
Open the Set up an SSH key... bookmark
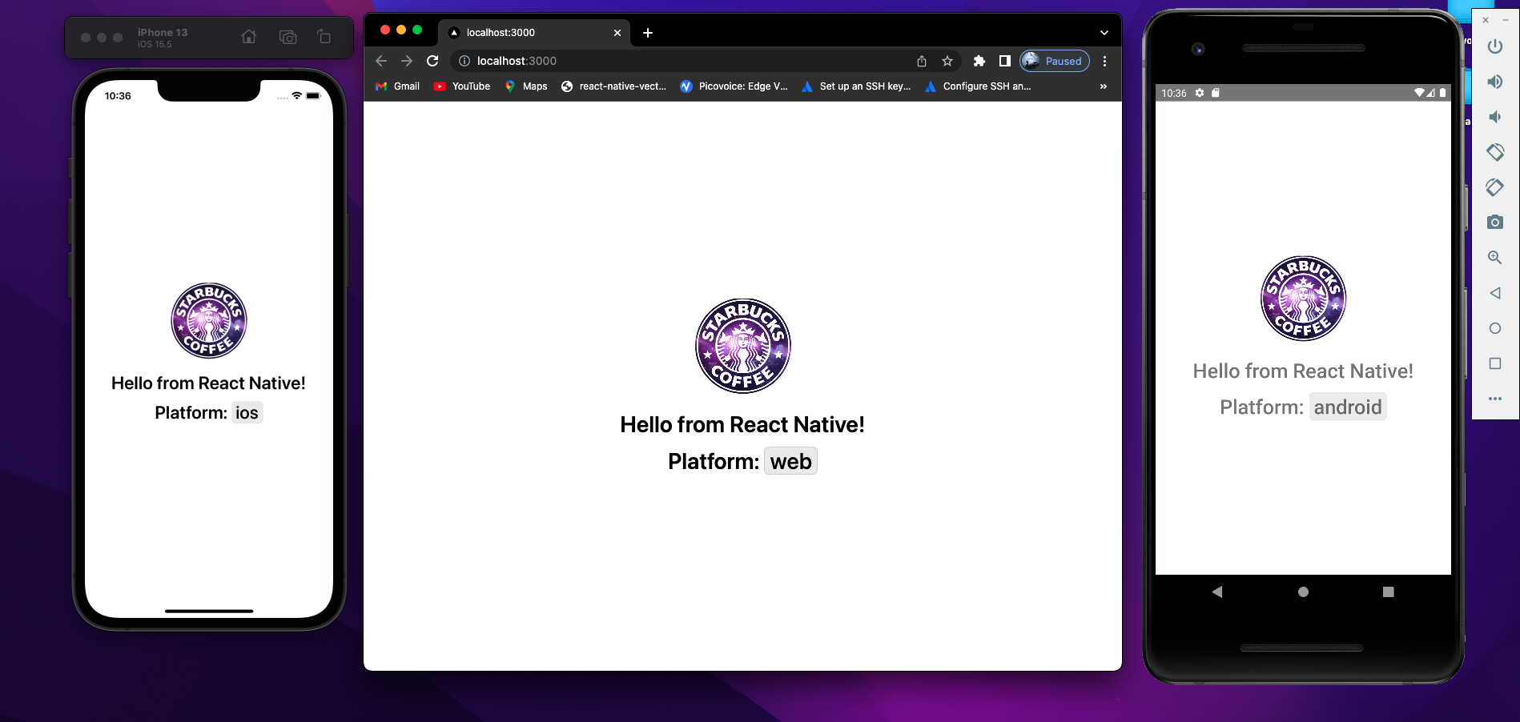(x=856, y=86)
